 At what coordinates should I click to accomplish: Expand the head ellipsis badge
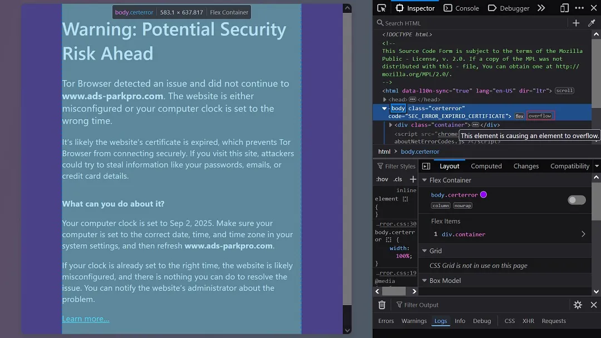(412, 99)
